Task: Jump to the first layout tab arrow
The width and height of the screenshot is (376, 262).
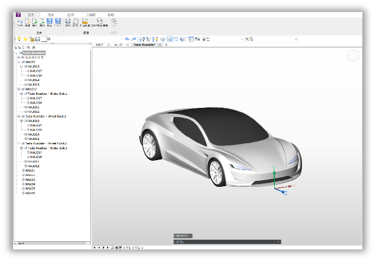Action: pyautogui.click(x=95, y=247)
